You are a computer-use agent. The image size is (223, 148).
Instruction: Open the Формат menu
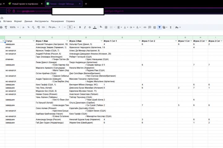(x=18, y=21)
